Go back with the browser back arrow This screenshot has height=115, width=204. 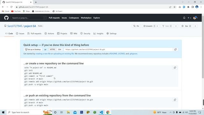[x=3, y=7]
